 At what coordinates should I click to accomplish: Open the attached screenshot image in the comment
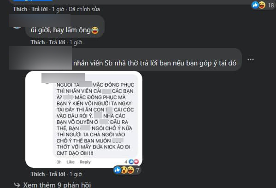click(84, 119)
